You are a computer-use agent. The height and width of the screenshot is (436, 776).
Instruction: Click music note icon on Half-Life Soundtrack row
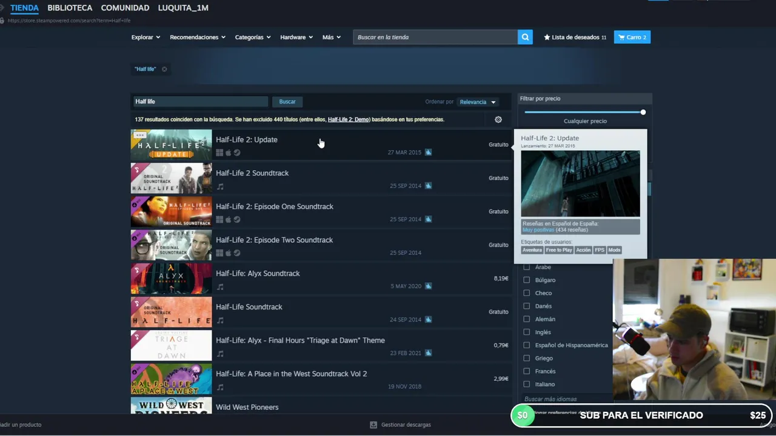pos(220,320)
